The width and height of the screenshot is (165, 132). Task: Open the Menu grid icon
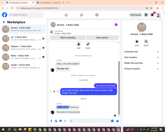point(146,15)
